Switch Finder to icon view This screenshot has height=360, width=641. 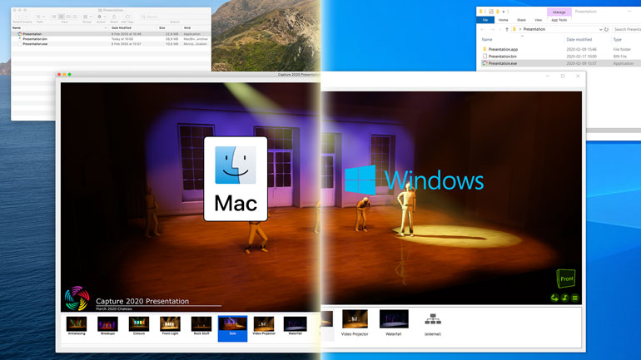pos(54,17)
